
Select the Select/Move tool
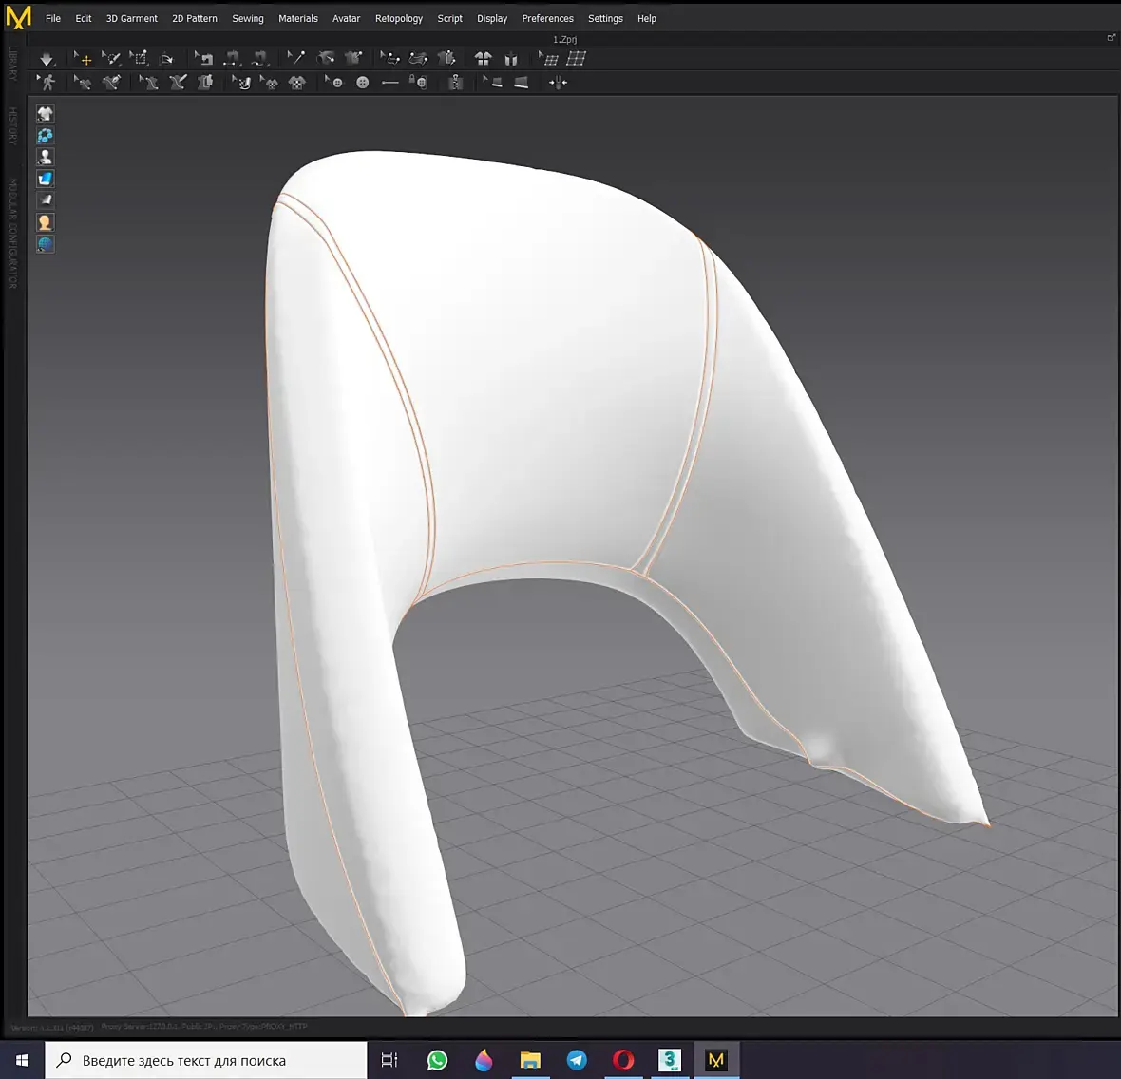click(84, 59)
